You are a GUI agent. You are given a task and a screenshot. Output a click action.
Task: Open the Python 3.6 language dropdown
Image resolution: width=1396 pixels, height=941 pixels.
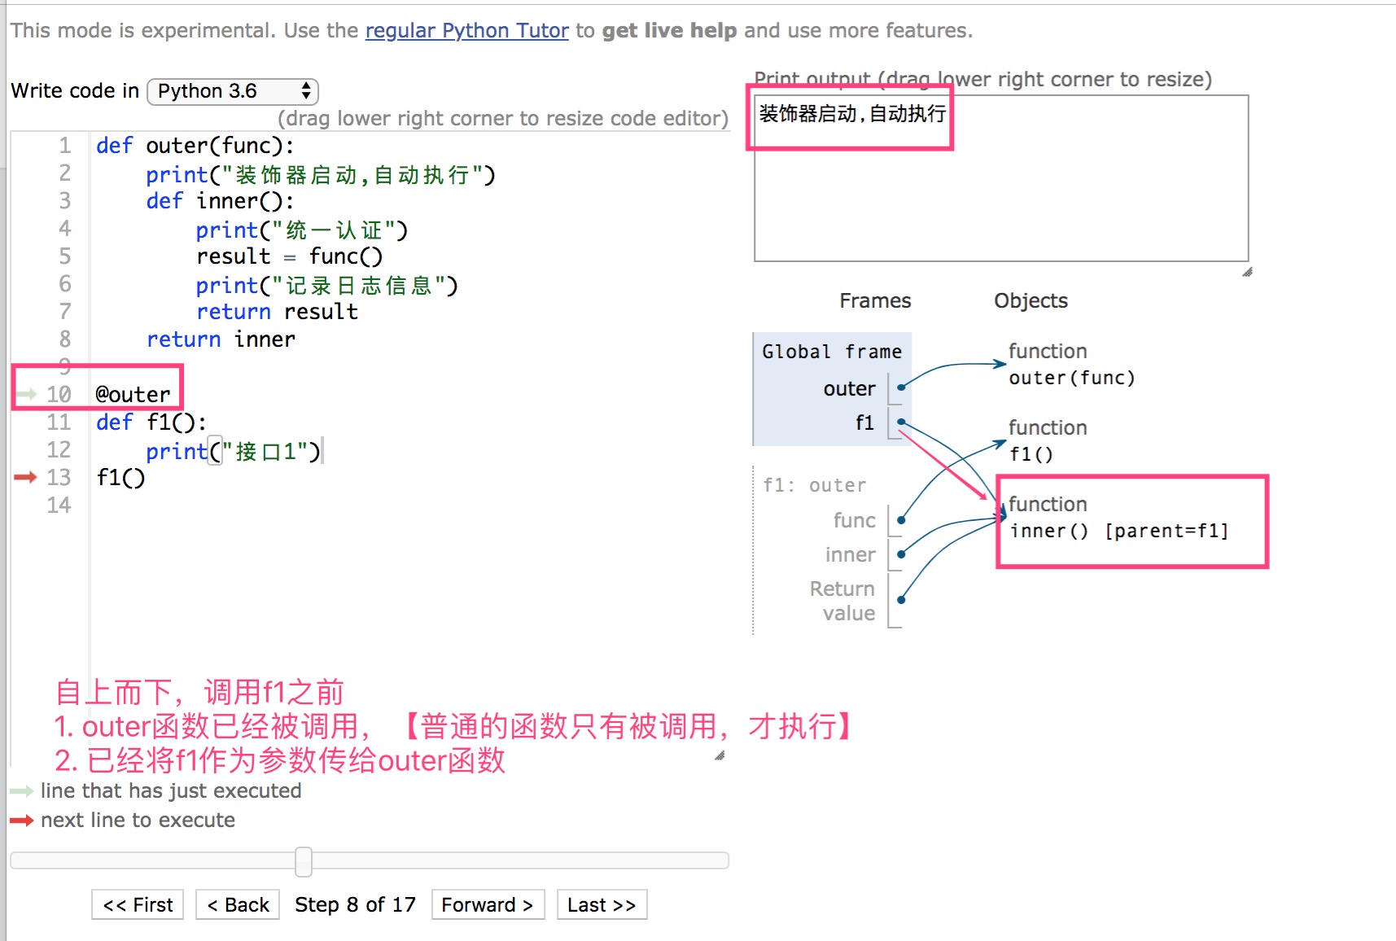[233, 91]
